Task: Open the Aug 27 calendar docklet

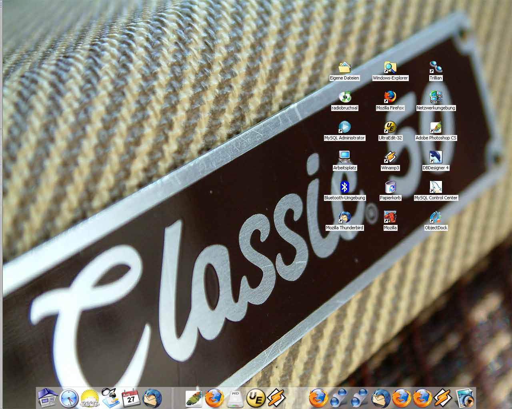Action: point(131,398)
